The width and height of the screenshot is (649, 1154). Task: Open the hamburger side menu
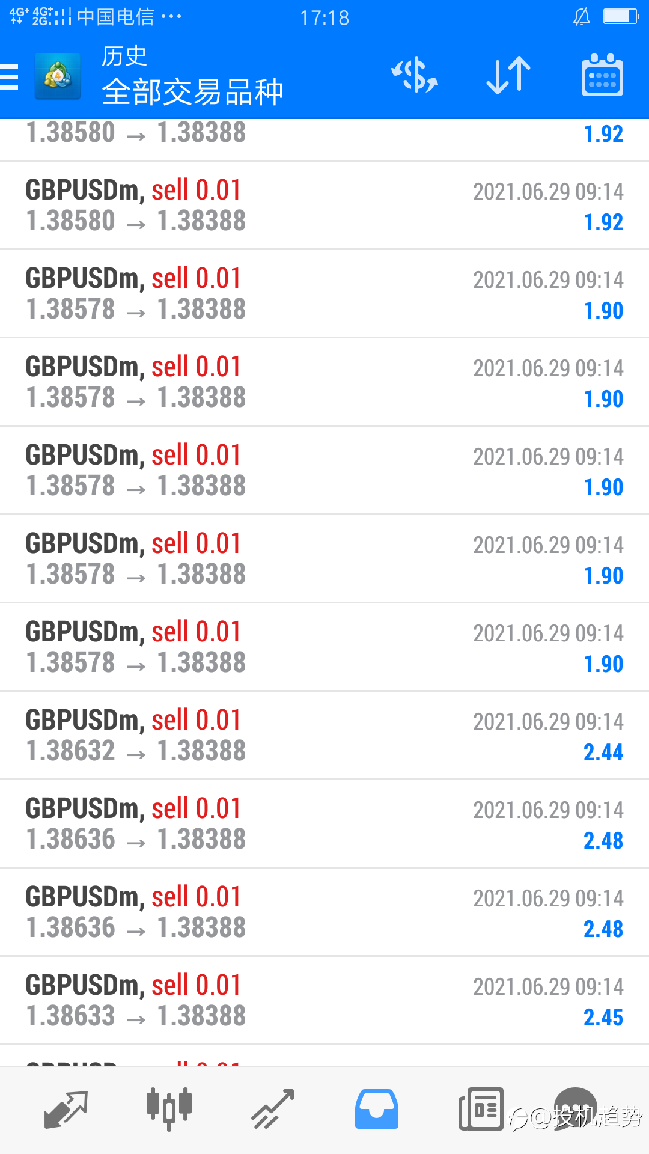pos(10,77)
